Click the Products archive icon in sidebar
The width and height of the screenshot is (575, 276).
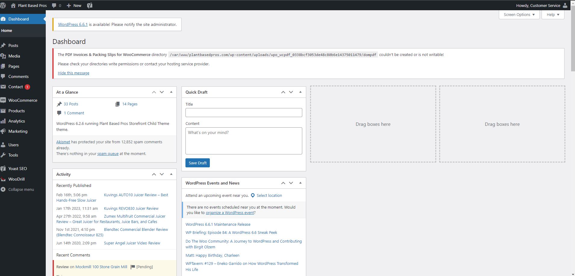point(3,111)
